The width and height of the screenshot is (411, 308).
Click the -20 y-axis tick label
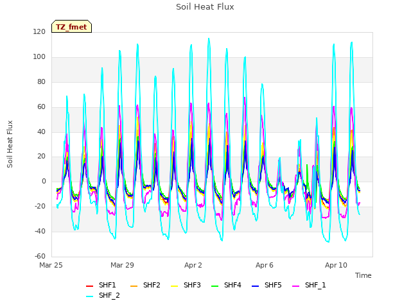(40, 207)
